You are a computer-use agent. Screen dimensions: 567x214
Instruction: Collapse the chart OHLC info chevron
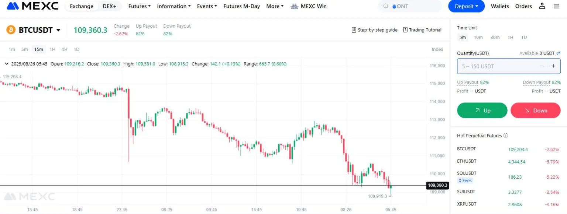(6, 64)
